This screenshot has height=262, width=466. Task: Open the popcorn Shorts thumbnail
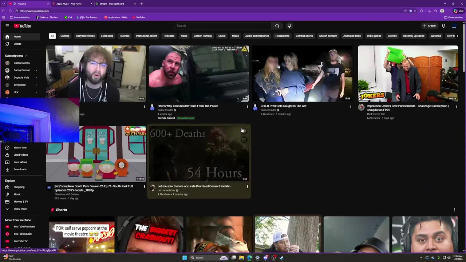82,235
